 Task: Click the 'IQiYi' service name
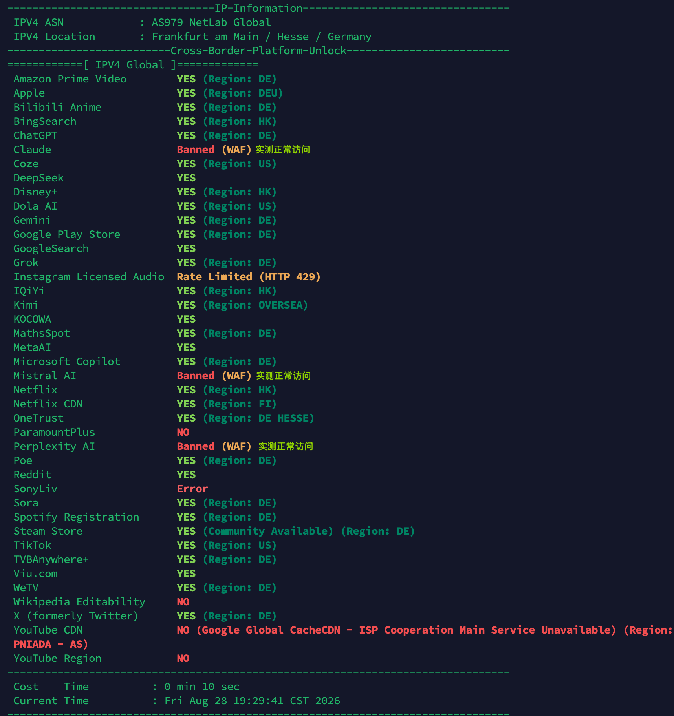(x=29, y=291)
